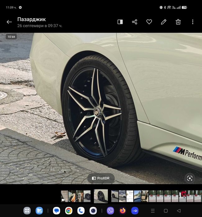Tap the battery indicator showing 79

tap(184, 7)
